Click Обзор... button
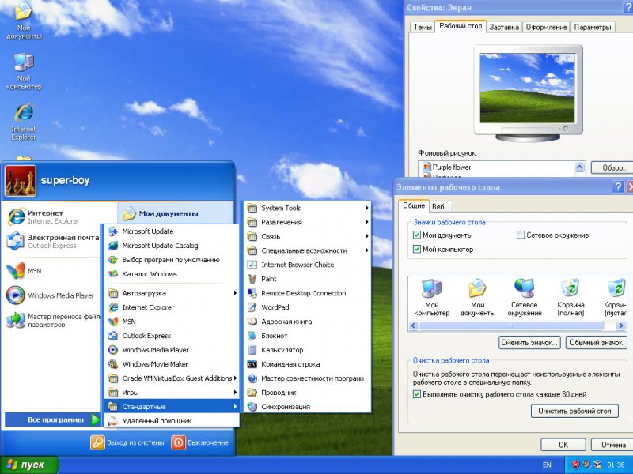 click(612, 167)
